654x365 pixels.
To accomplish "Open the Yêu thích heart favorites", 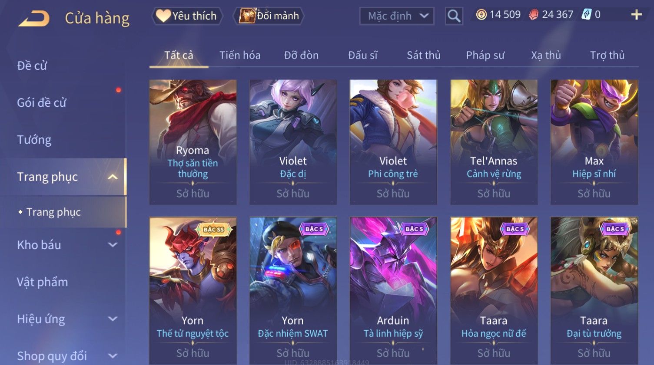I will 187,16.
